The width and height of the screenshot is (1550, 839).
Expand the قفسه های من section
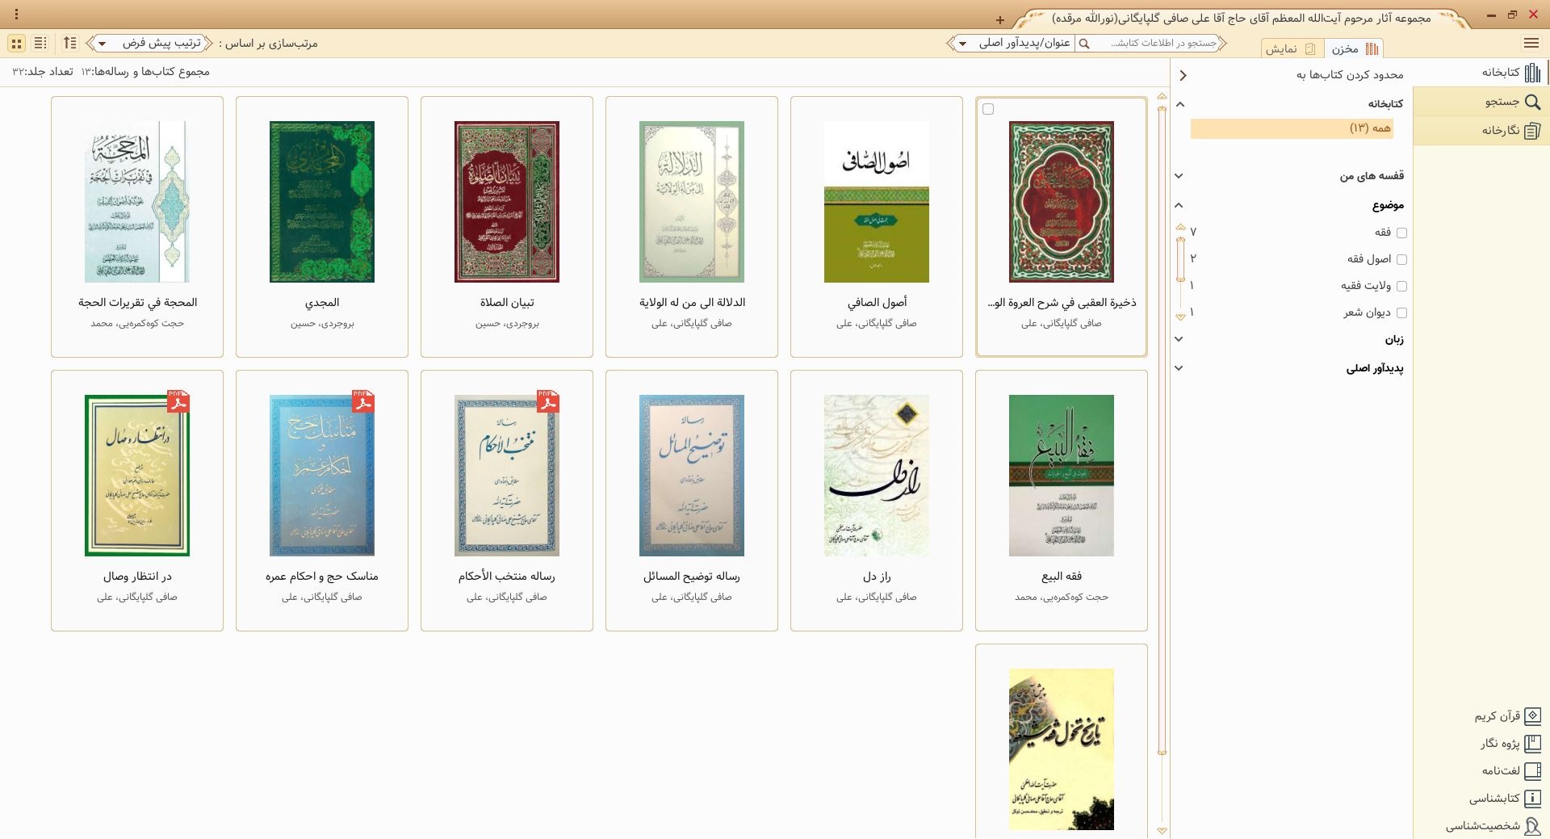click(1179, 176)
